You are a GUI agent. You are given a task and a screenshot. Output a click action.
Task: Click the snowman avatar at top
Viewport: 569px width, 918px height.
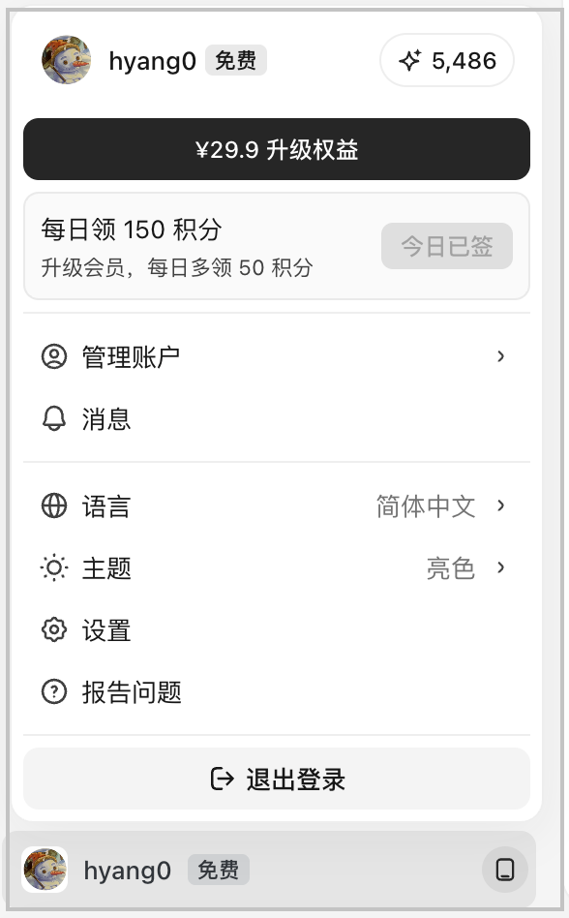(x=66, y=60)
